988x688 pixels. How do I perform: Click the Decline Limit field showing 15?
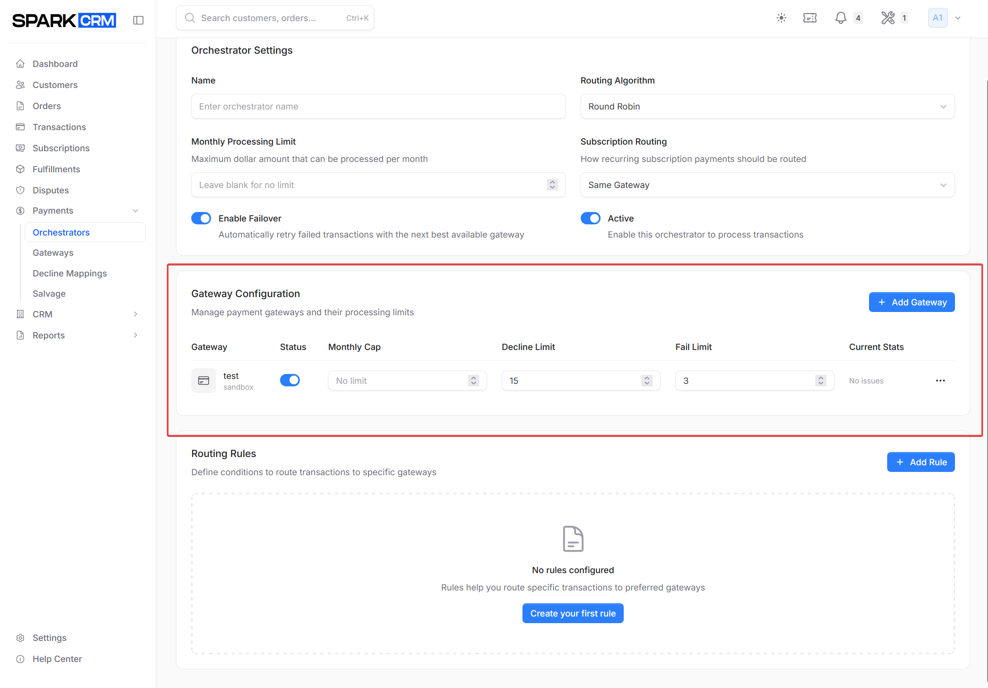(580, 381)
